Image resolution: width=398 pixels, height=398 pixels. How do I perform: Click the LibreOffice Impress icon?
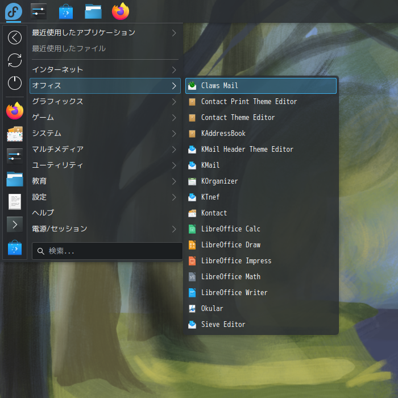coord(192,261)
